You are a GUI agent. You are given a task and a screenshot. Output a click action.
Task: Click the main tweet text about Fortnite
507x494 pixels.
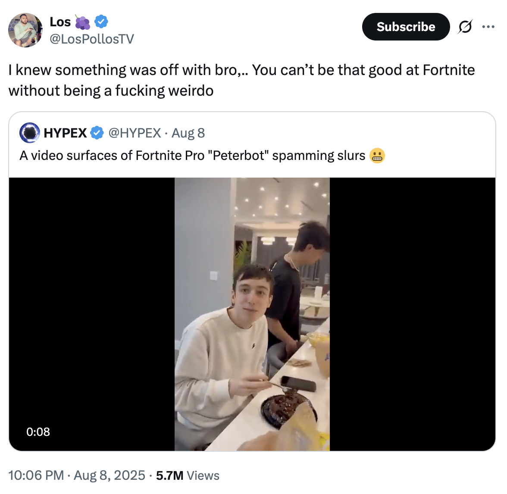[241, 80]
